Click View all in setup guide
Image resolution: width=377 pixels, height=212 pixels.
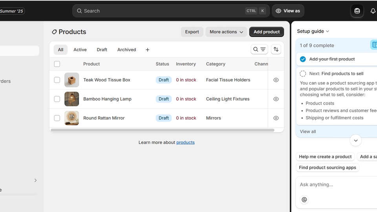click(x=308, y=131)
